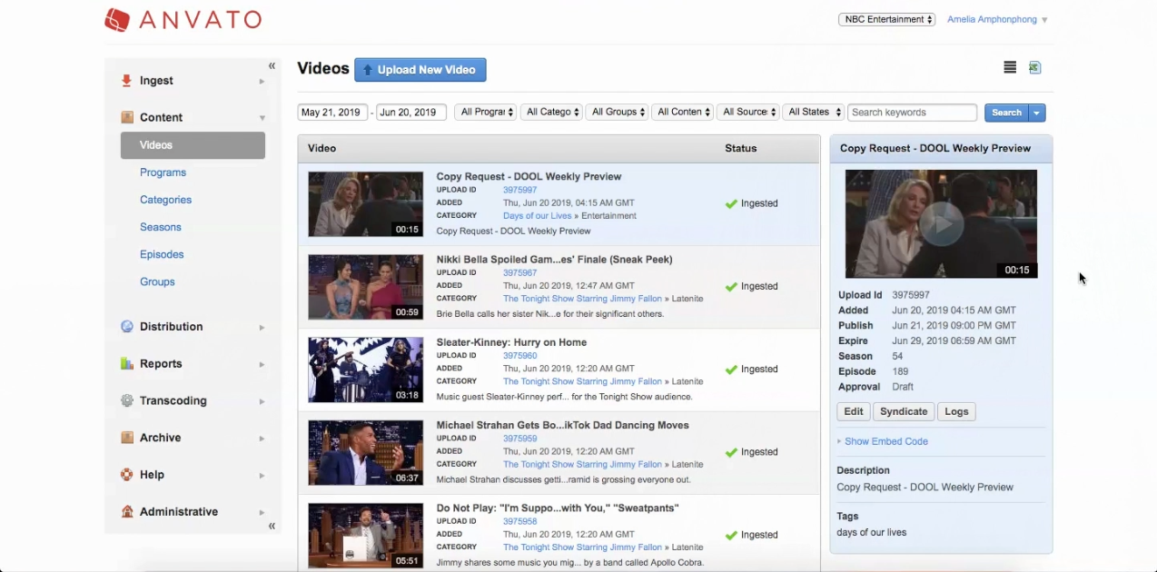Click the Ingest download icon
This screenshot has height=572, width=1157.
(x=127, y=81)
